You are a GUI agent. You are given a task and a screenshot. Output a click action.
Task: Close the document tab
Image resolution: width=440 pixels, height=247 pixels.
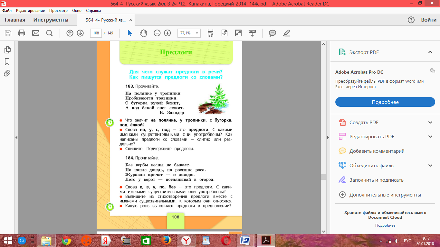click(130, 20)
